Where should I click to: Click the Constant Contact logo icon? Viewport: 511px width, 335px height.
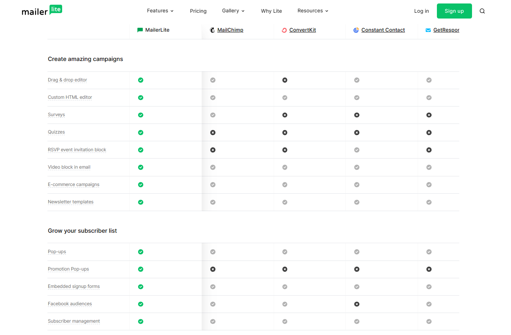(x=356, y=30)
